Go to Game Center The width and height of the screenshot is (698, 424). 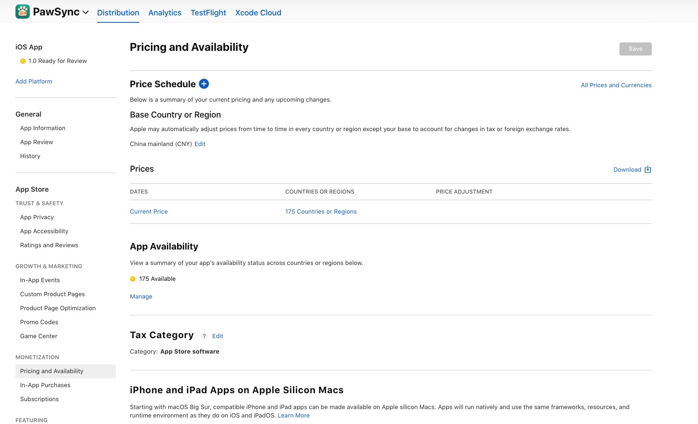tap(39, 336)
